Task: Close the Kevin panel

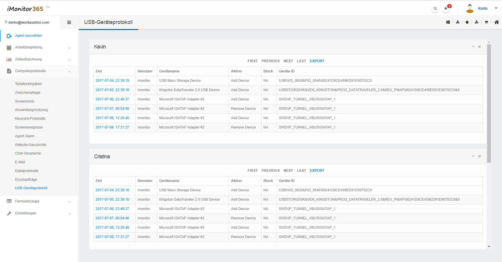Action: click(479, 47)
